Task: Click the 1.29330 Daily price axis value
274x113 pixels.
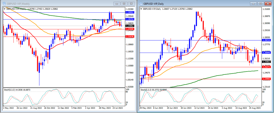Action: [x=266, y=30]
